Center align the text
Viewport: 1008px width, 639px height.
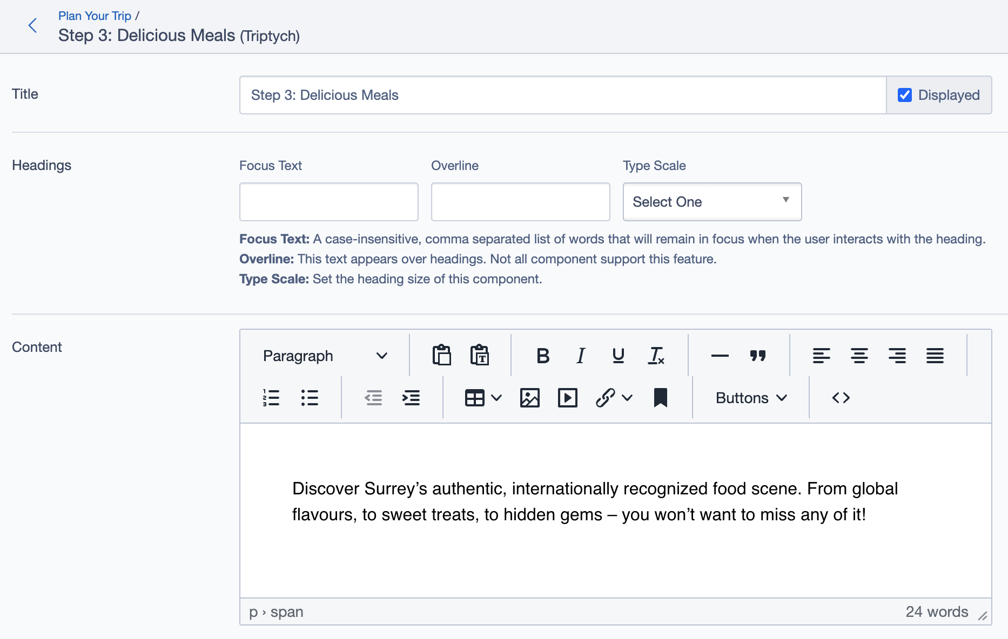point(859,356)
